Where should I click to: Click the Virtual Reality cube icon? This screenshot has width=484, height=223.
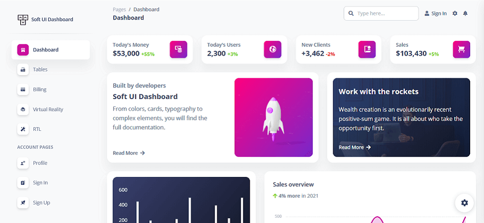pos(23,110)
